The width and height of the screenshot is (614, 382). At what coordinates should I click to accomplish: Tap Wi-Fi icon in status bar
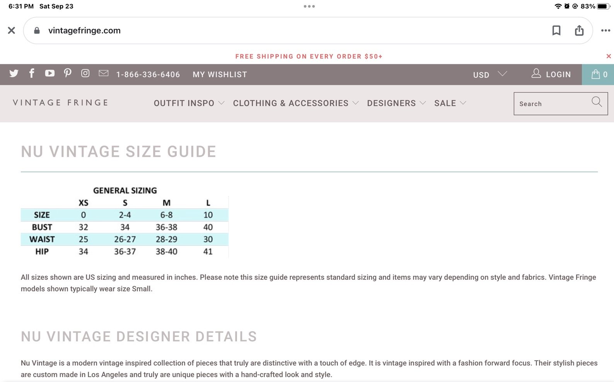[558, 6]
